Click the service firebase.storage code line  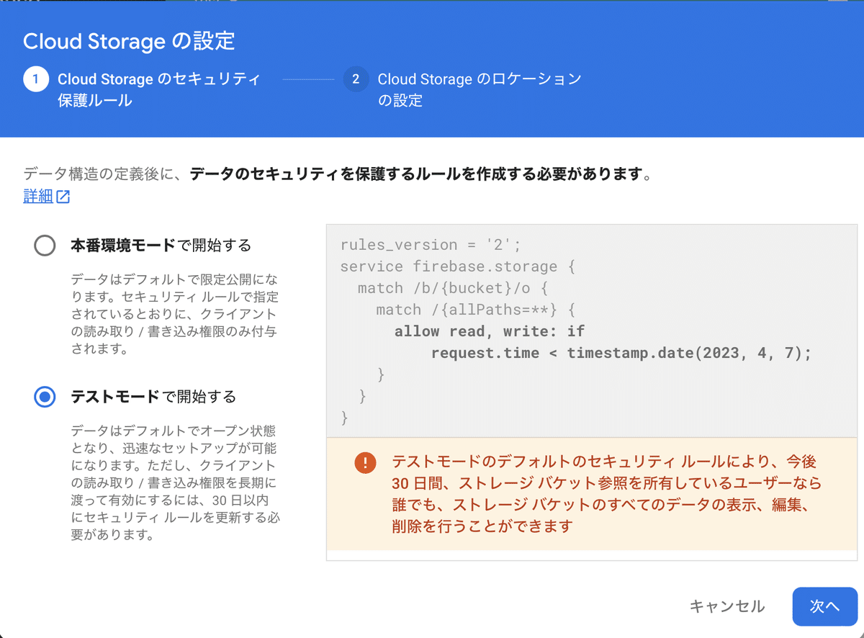tap(458, 266)
